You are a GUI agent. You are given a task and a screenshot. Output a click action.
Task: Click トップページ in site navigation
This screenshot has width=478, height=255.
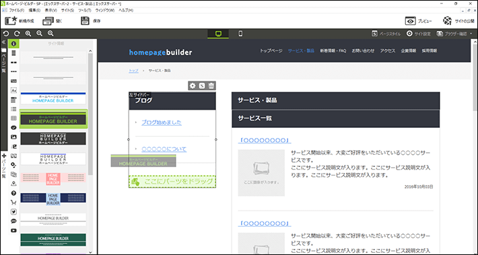pos(271,51)
